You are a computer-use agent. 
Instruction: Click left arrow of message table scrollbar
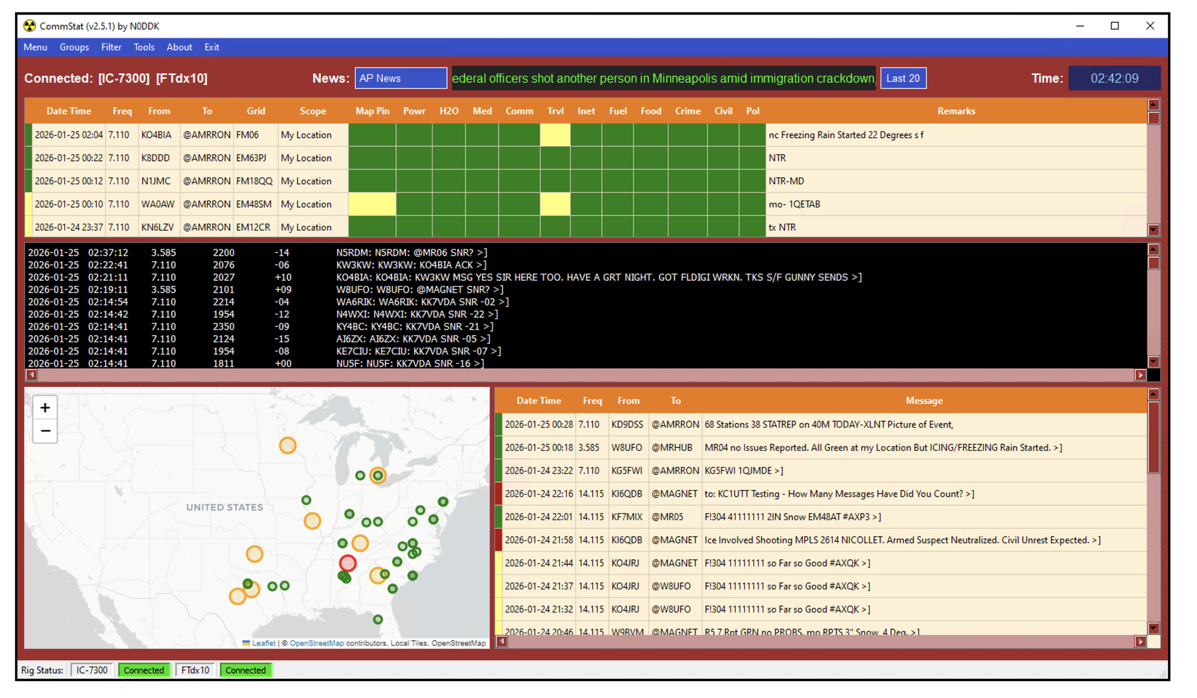(501, 642)
